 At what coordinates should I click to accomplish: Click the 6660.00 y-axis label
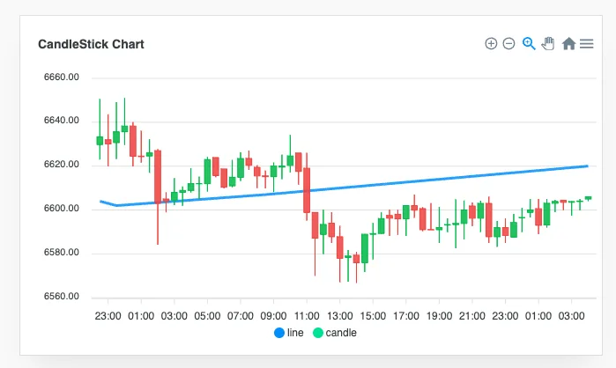tap(62, 77)
